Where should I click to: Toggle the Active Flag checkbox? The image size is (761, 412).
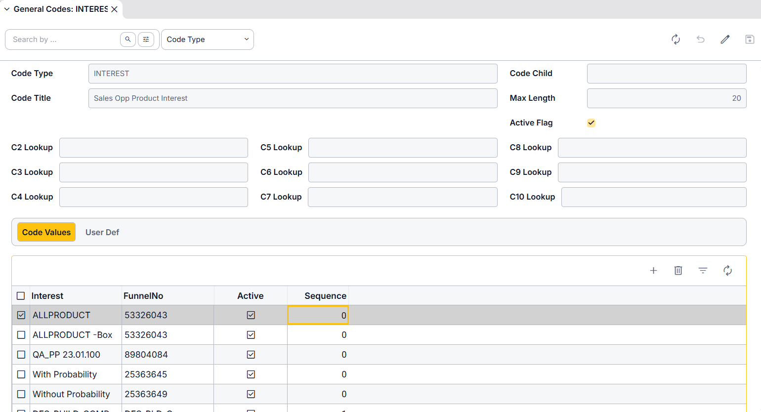coord(591,123)
